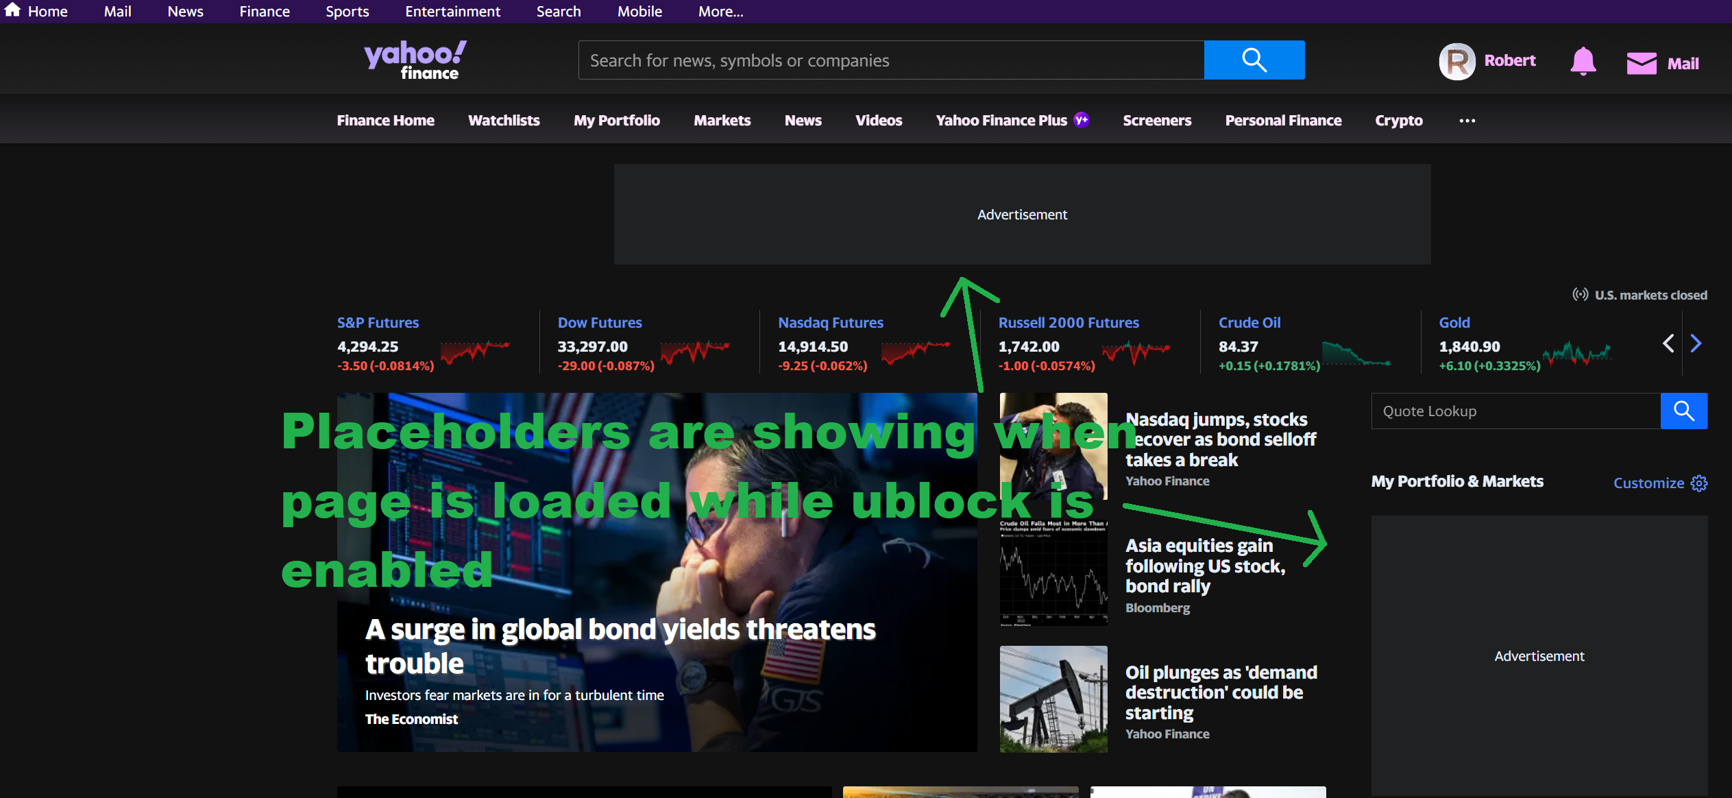
Task: Open the Screeners section
Action: pyautogui.click(x=1156, y=120)
